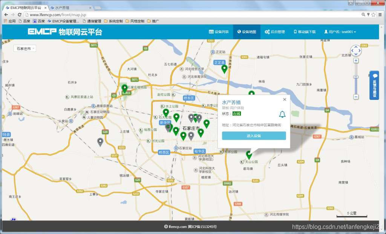The height and width of the screenshot is (234, 386).
Task: Click the lfemcp.com 冀ICP备 footer text
Action: tap(190, 226)
